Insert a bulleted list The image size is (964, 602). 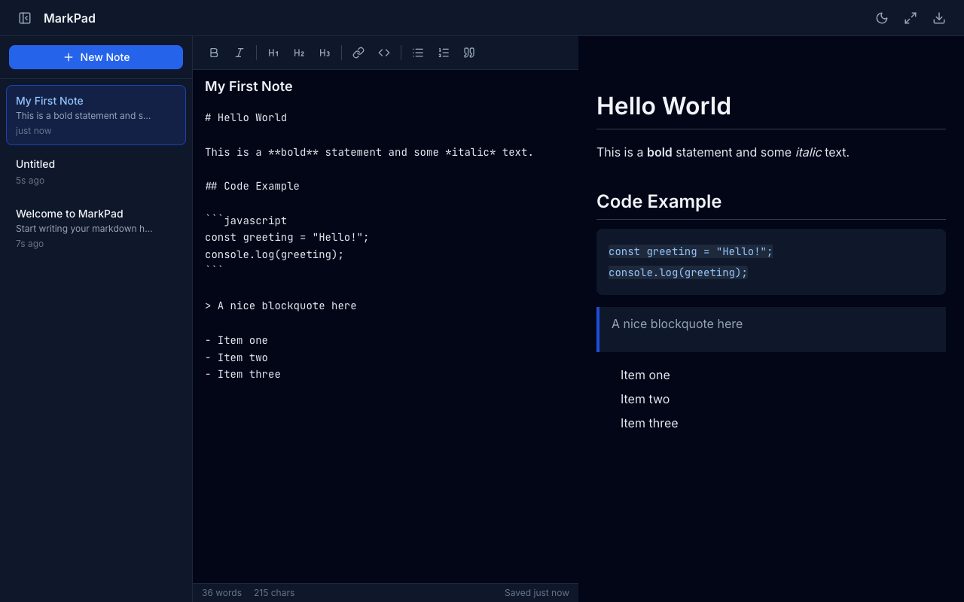coord(418,53)
